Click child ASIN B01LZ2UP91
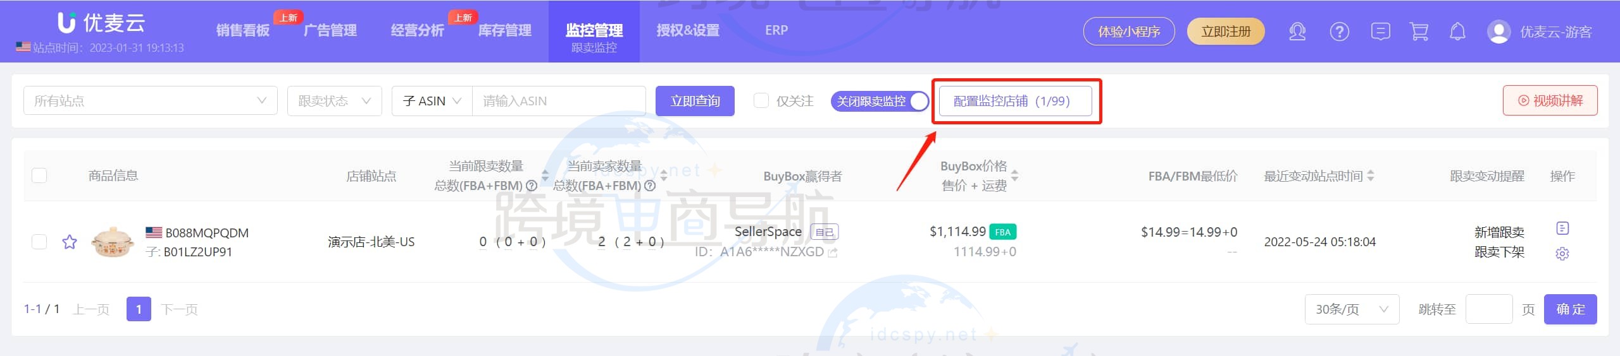This screenshot has height=356, width=1620. [198, 252]
